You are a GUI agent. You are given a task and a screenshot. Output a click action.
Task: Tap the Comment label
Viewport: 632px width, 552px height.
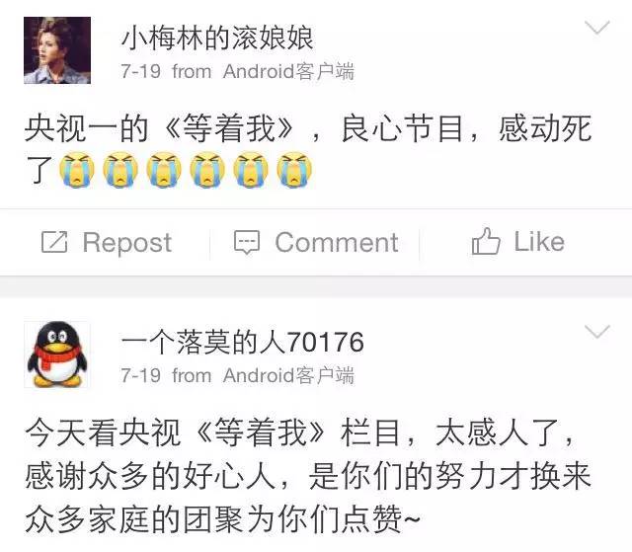pyautogui.click(x=337, y=243)
